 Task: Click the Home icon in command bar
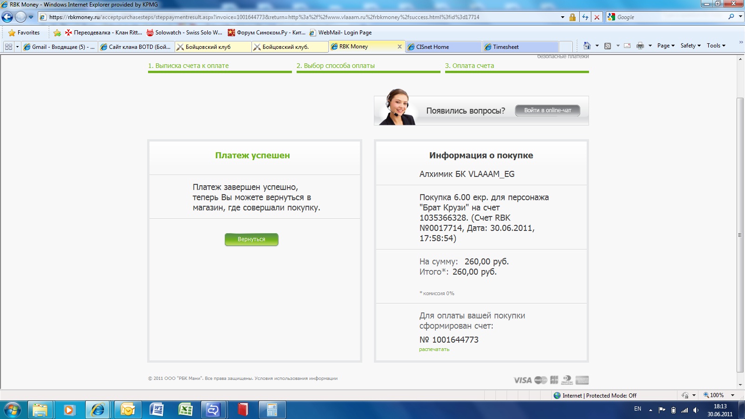pyautogui.click(x=587, y=46)
